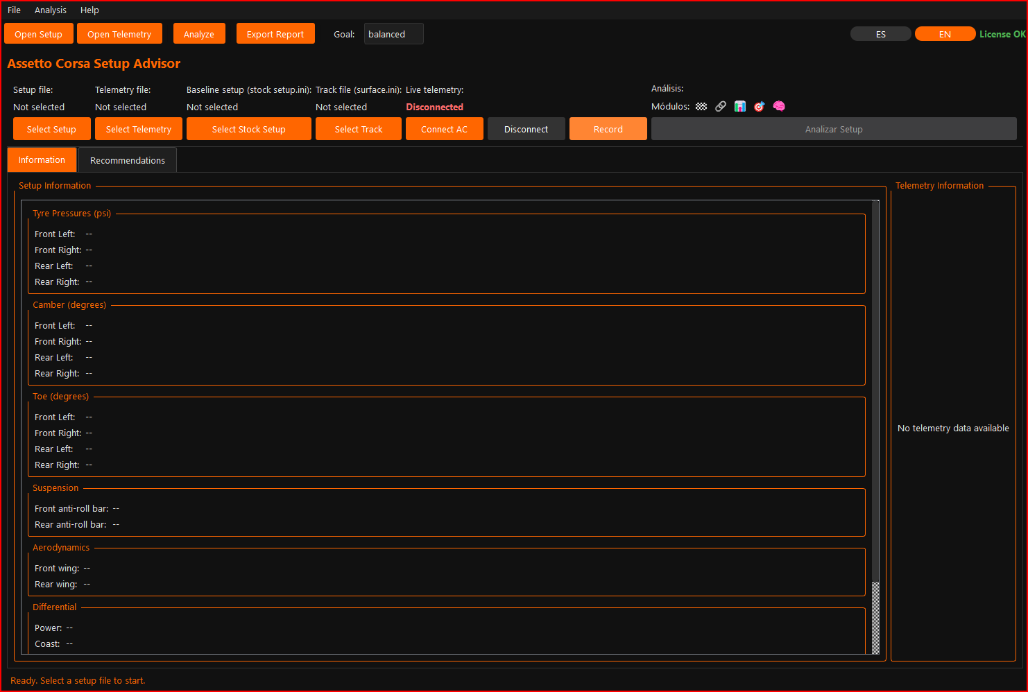Click the Disconnect button

(x=526, y=129)
